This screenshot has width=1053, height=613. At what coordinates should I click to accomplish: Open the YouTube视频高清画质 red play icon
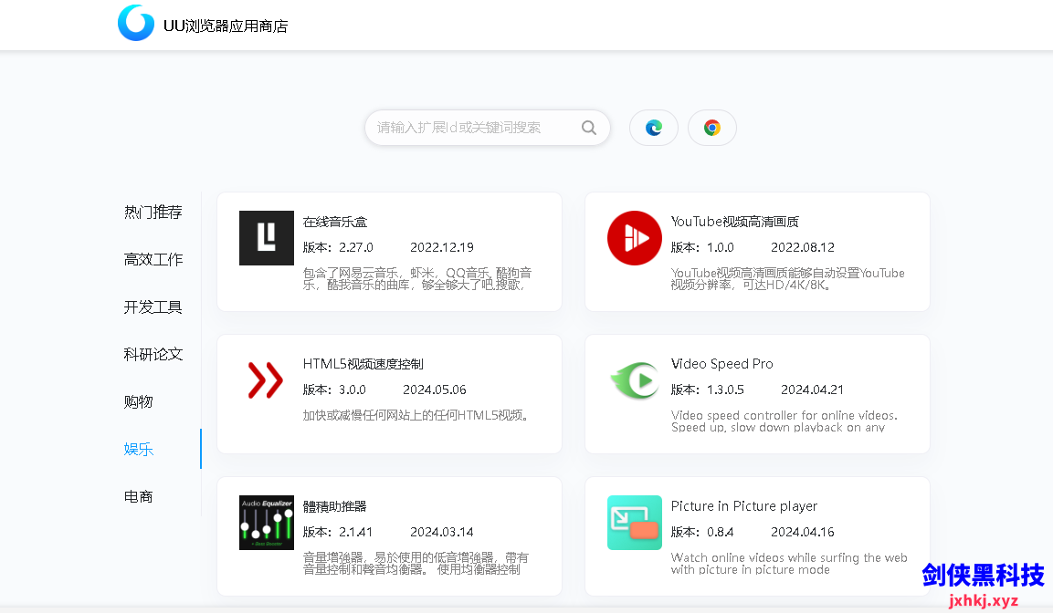tap(635, 238)
